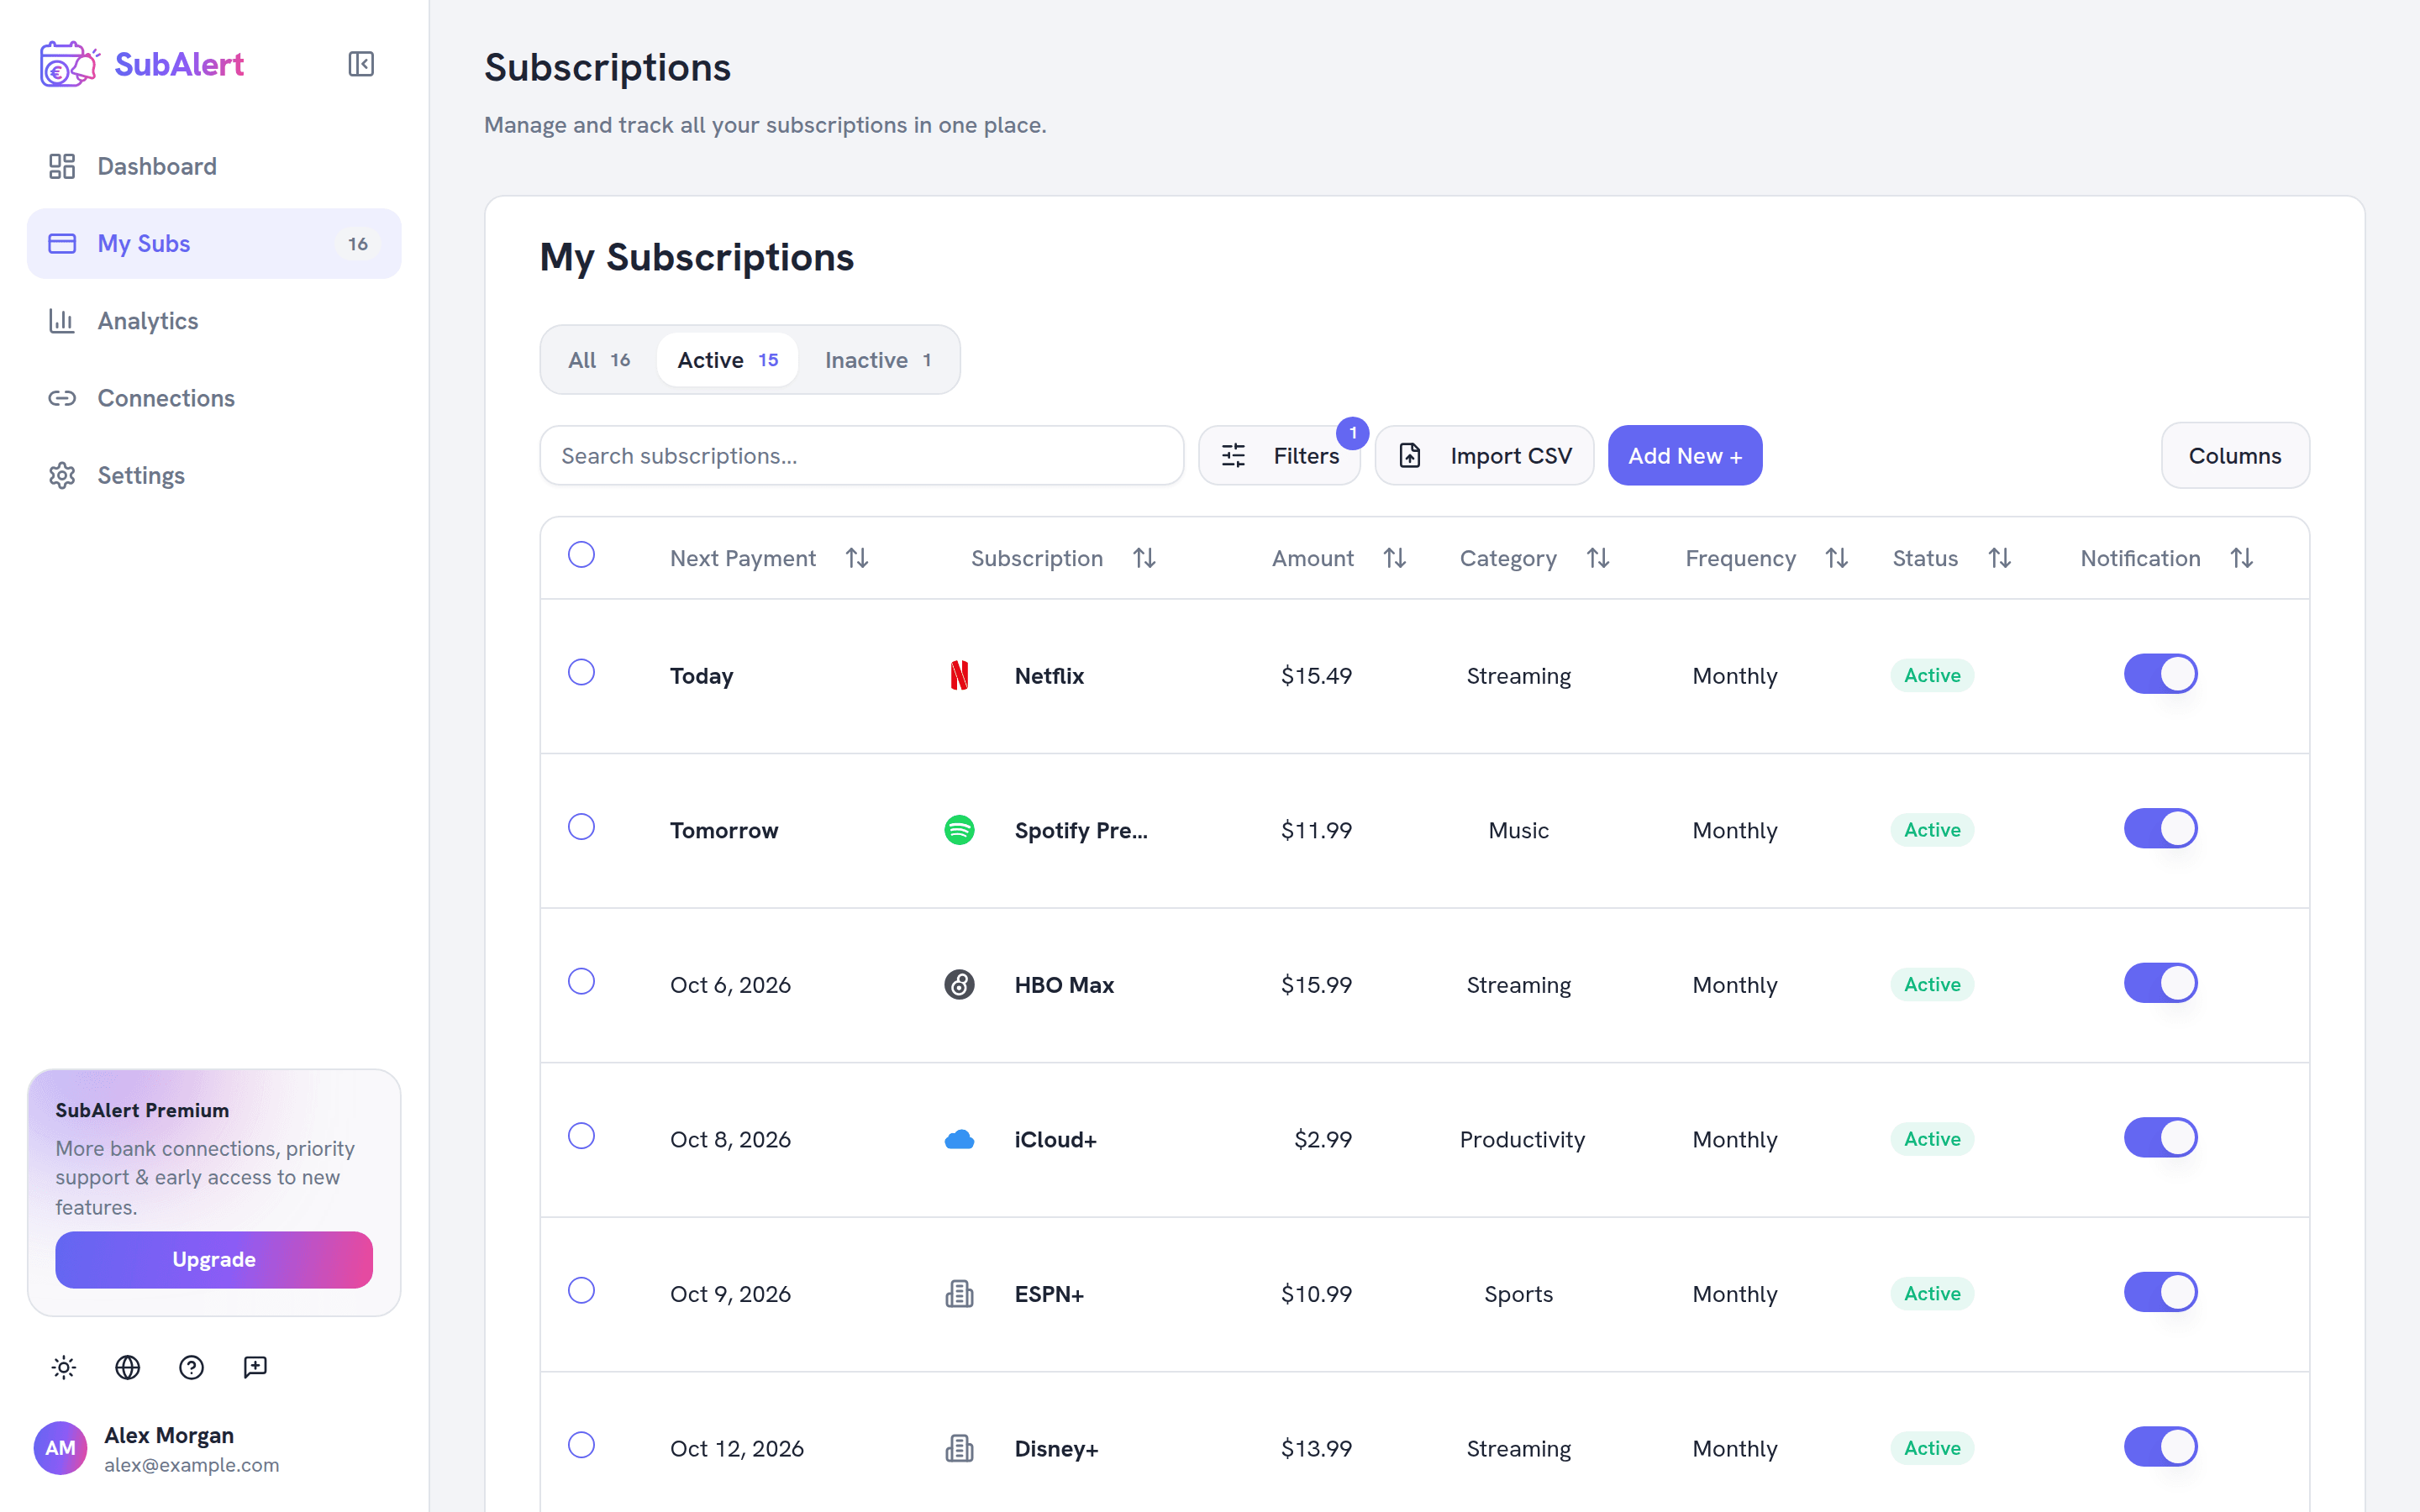Viewport: 2420px width, 1512px height.
Task: Toggle light theme sun icon
Action: [x=64, y=1367]
